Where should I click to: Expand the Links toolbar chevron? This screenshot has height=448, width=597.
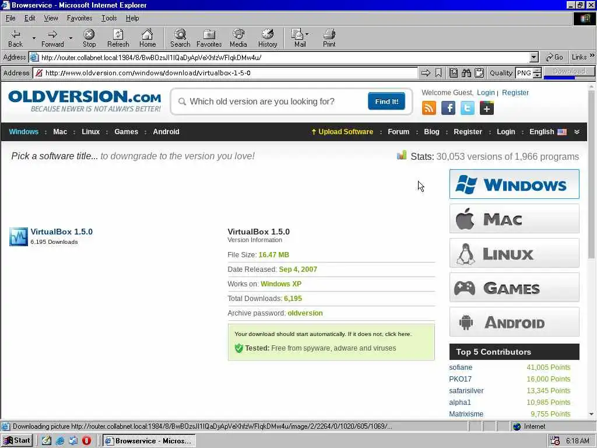[x=592, y=55]
